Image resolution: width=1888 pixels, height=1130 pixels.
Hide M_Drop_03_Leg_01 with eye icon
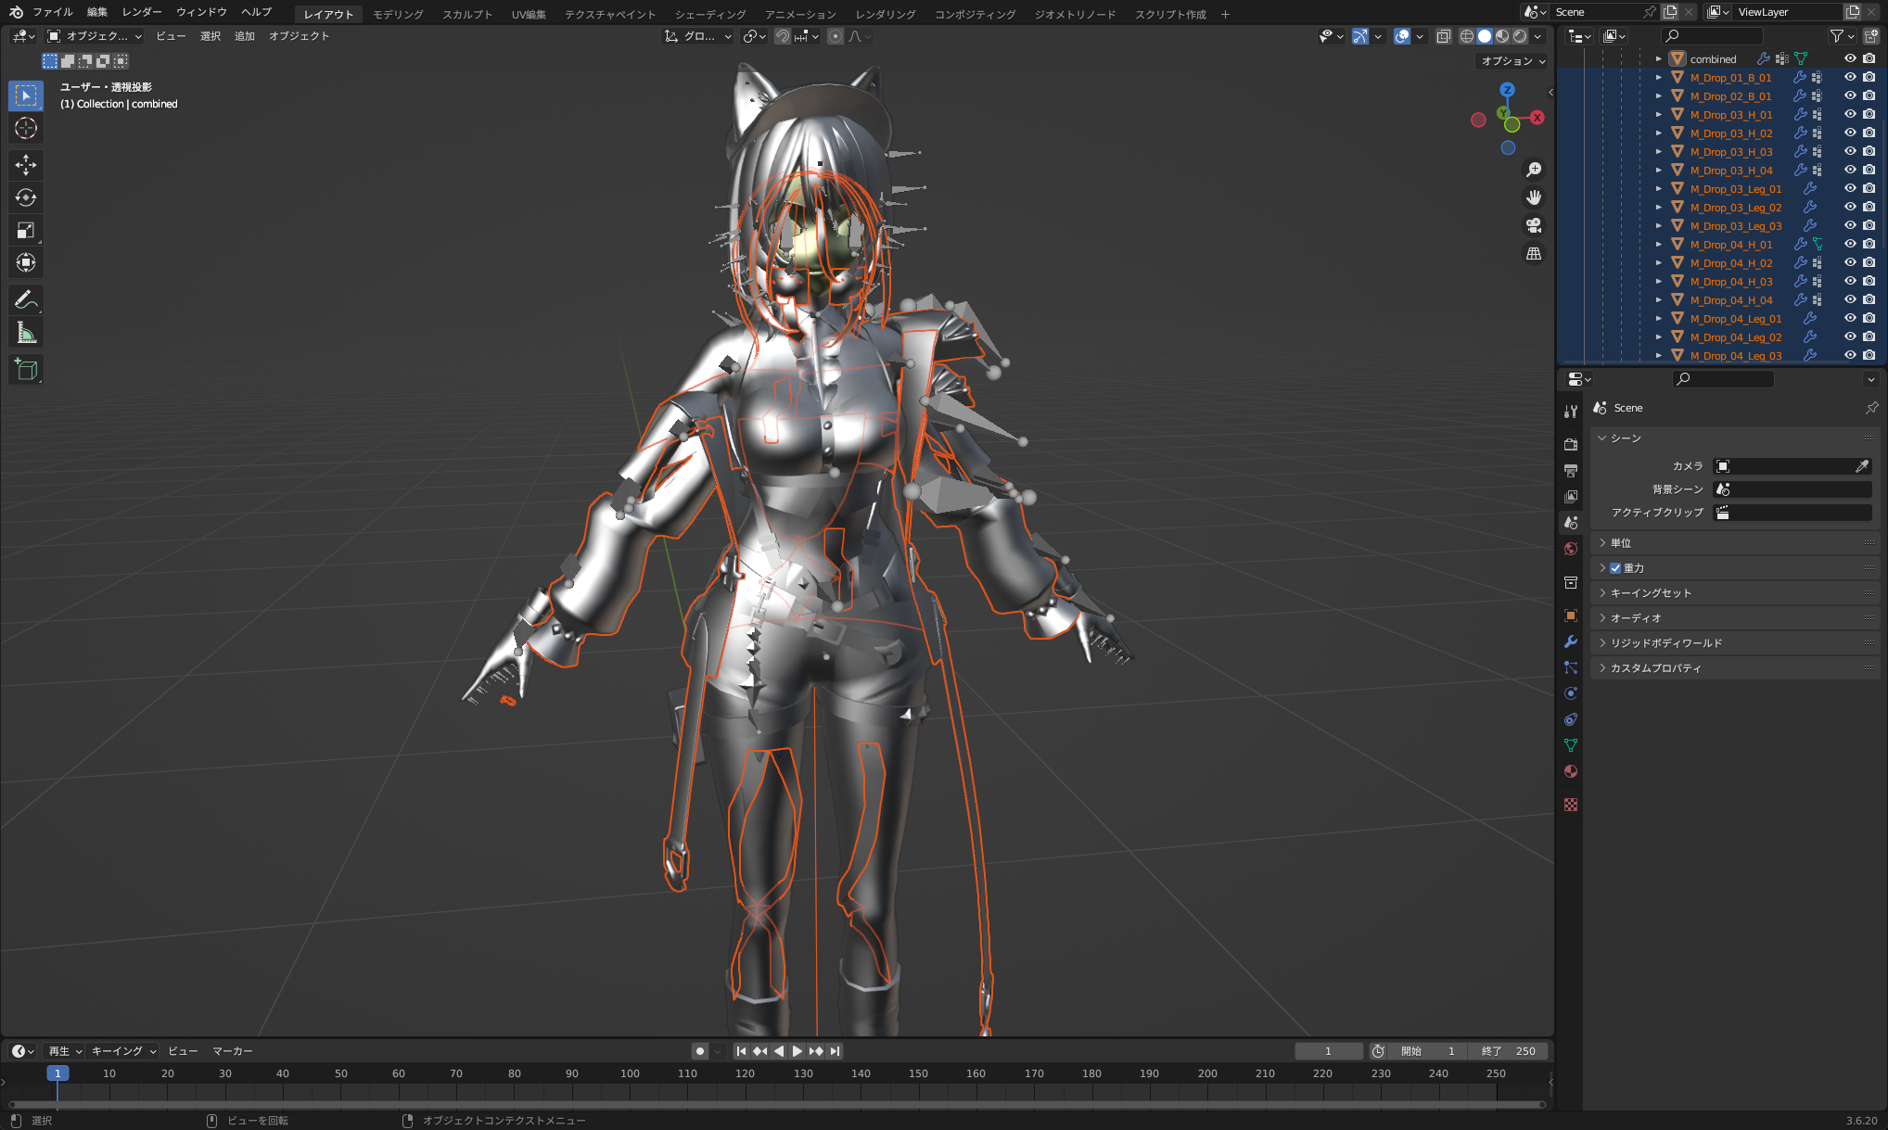(x=1850, y=188)
